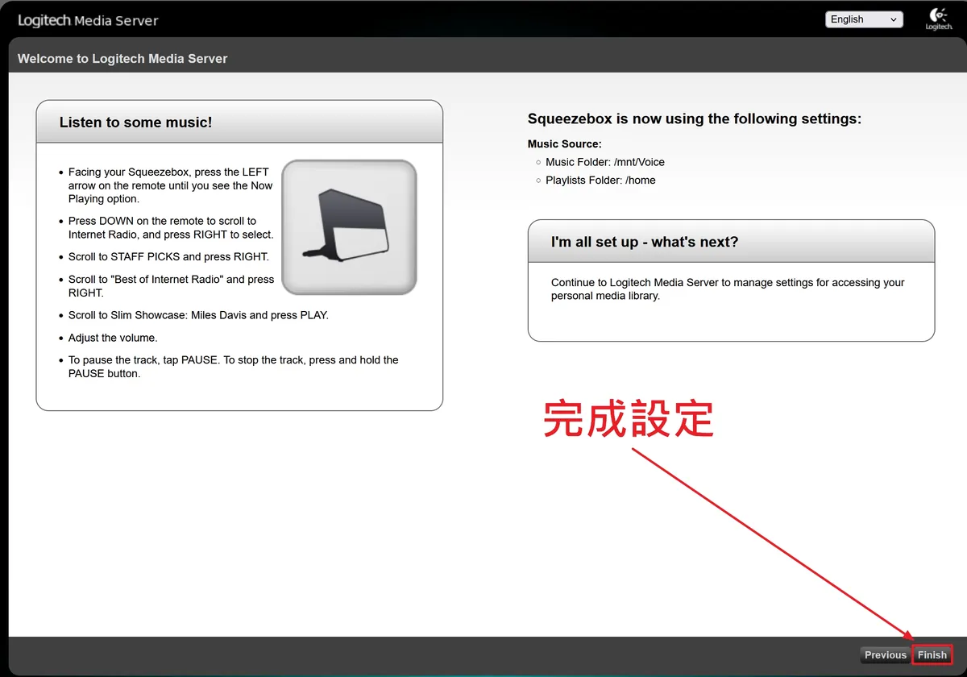Screen dimensions: 967x677
Task: Click the "Slim Showcase: Miles Davis" instruction
Action: pos(198,315)
